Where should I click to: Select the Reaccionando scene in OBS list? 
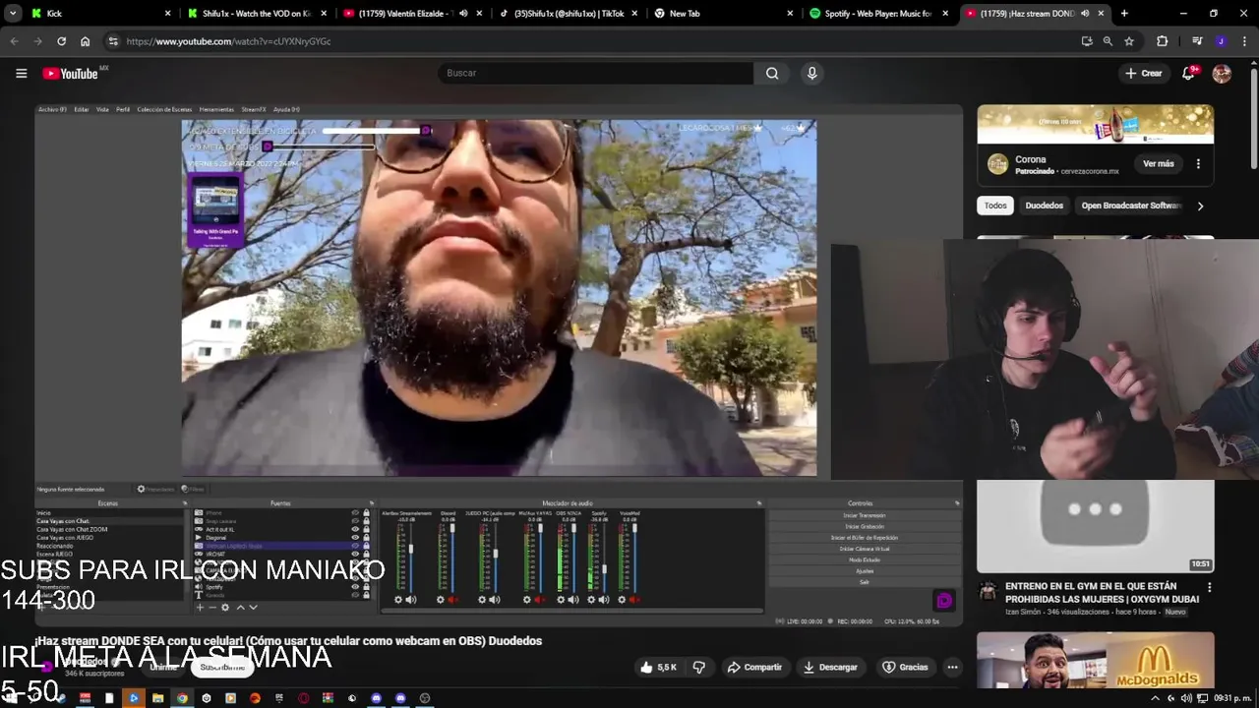coord(55,546)
